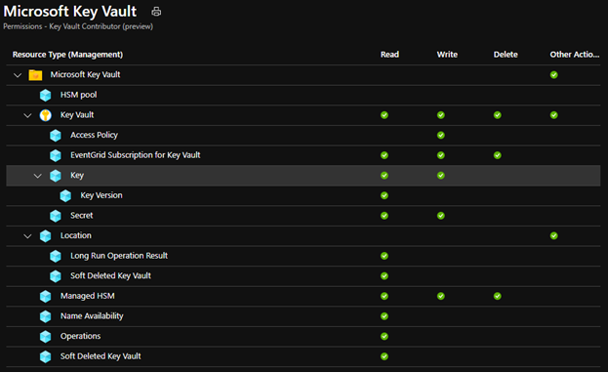Click the HSM pool cube icon
The height and width of the screenshot is (373, 608).
point(45,95)
